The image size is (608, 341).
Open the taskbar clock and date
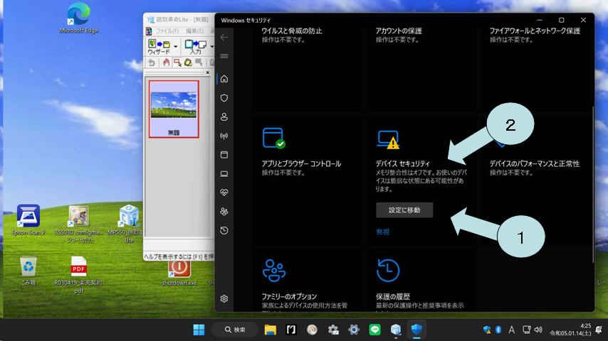click(x=570, y=330)
